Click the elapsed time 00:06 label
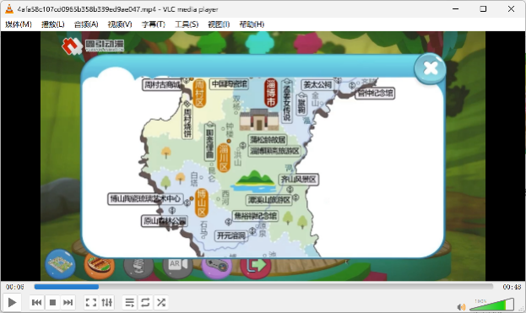This screenshot has width=526, height=313. pyautogui.click(x=14, y=287)
